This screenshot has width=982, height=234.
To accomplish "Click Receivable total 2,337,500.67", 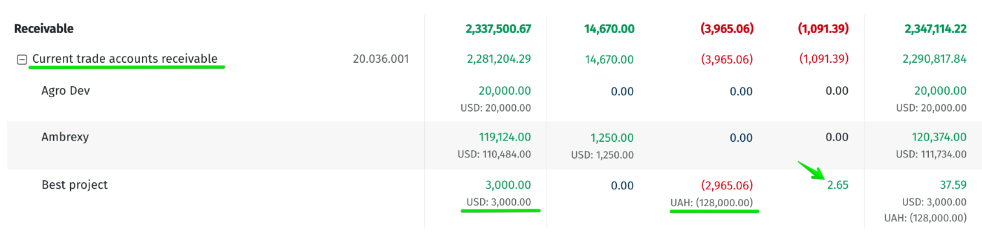I will point(498,28).
